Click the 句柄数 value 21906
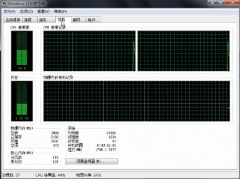Viewport: 240px width, 179px height. click(111, 133)
